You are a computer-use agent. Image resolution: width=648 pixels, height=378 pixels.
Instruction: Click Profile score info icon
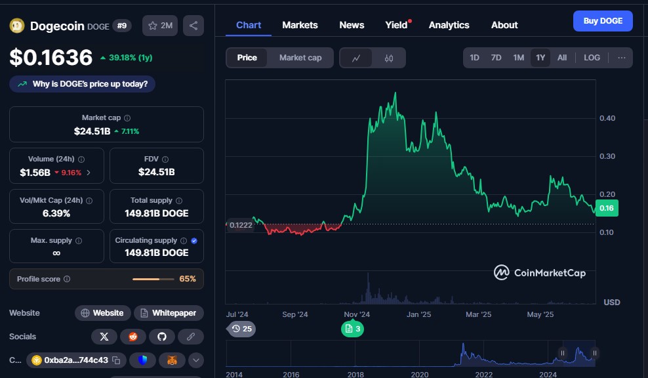coord(67,279)
